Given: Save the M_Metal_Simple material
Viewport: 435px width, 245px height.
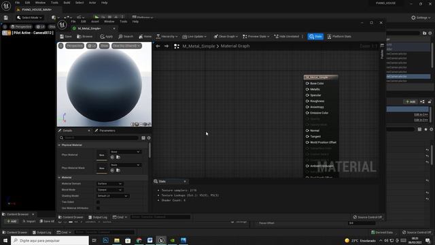Looking at the screenshot, I should tap(66, 36).
